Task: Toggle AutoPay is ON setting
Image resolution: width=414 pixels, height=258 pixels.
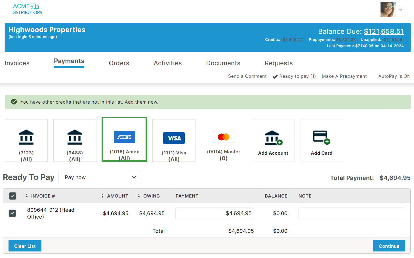Action: click(394, 76)
